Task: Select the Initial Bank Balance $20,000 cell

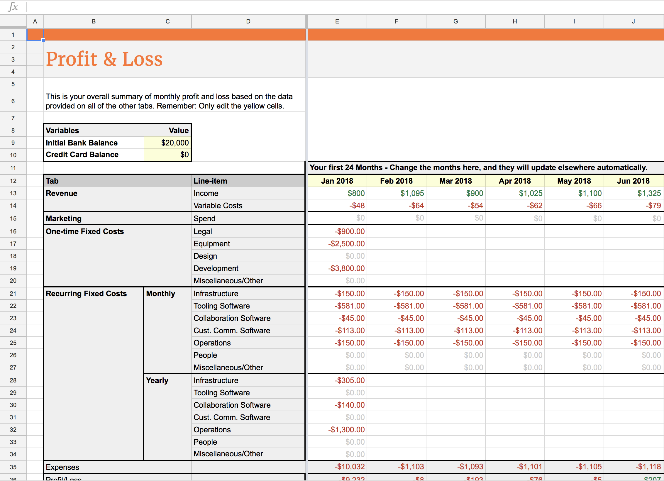Action: coord(167,143)
